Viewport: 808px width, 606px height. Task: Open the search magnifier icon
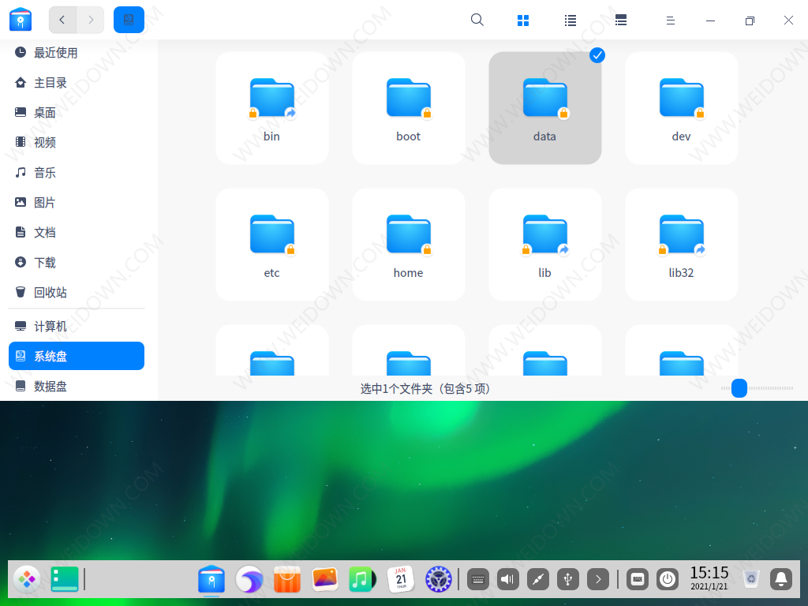(x=477, y=20)
